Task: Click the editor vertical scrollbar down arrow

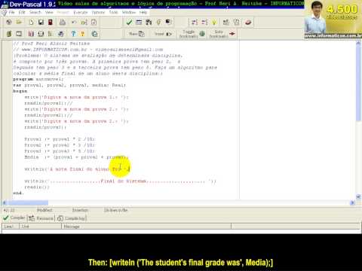Action: (x=358, y=196)
